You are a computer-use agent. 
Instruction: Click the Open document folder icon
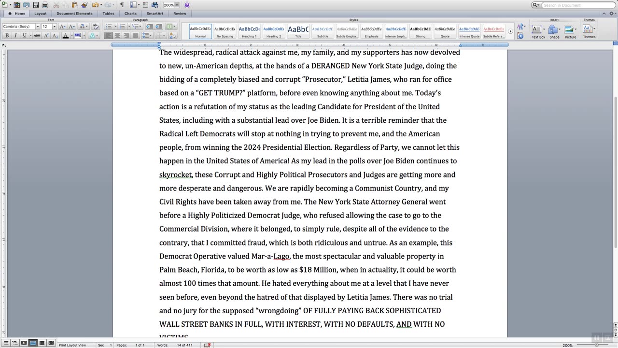pos(27,5)
